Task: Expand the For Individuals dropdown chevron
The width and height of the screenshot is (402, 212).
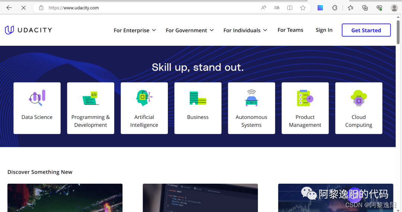Action: [265, 30]
